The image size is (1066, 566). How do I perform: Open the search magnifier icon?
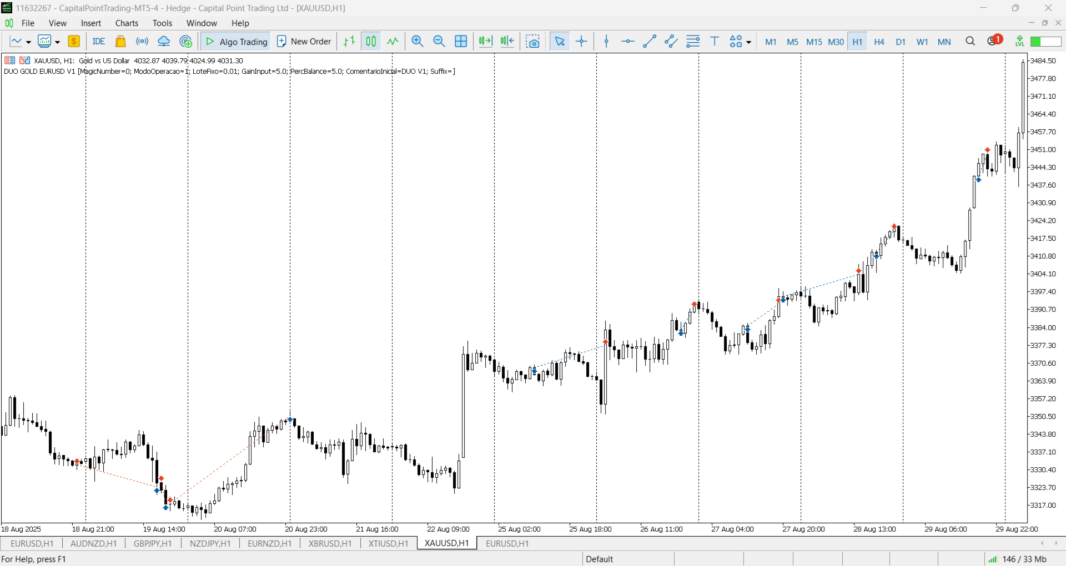pyautogui.click(x=971, y=42)
